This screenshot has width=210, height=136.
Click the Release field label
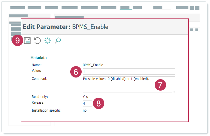(x=38, y=102)
